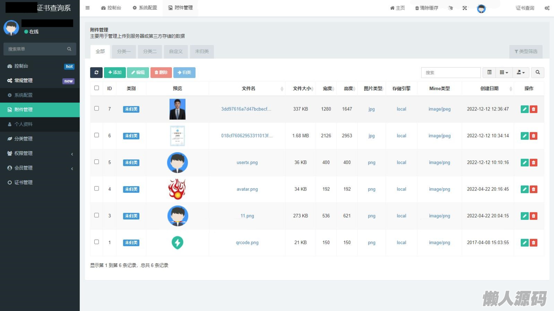Check the select-all checkbox in table header
Screen dimensions: 554x311
[x=97, y=88]
